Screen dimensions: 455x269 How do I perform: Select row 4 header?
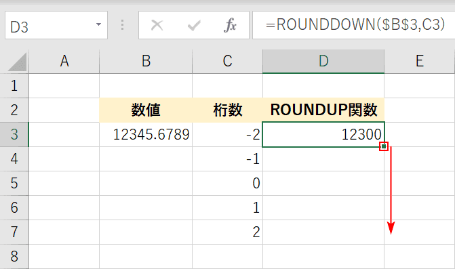pos(14,159)
